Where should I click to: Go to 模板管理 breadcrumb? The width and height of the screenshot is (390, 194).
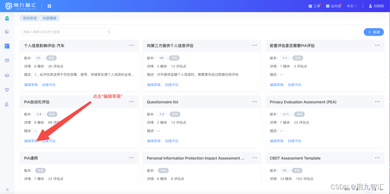click(x=30, y=18)
